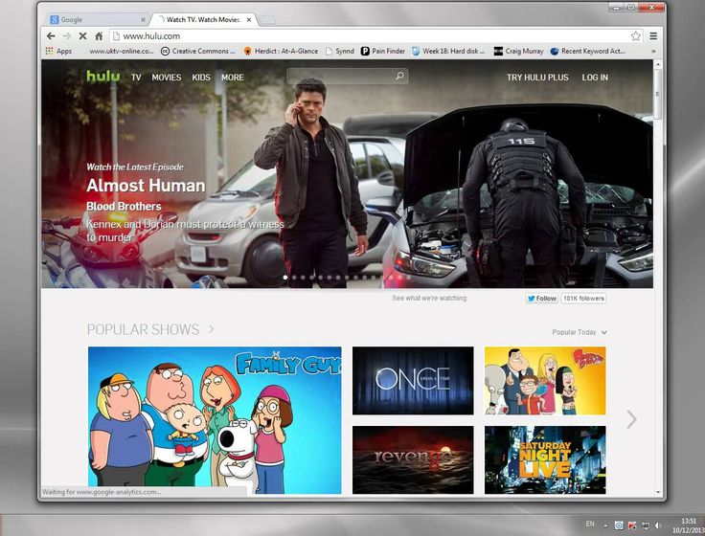Open the POPULAR SHOWS heading

143,329
